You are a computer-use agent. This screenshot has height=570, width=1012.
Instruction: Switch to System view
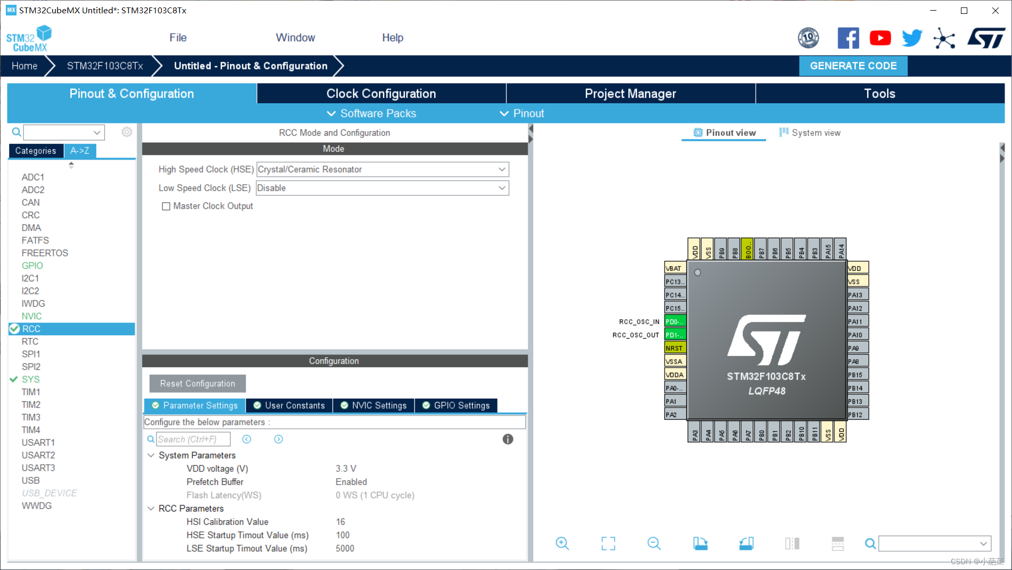click(x=810, y=133)
